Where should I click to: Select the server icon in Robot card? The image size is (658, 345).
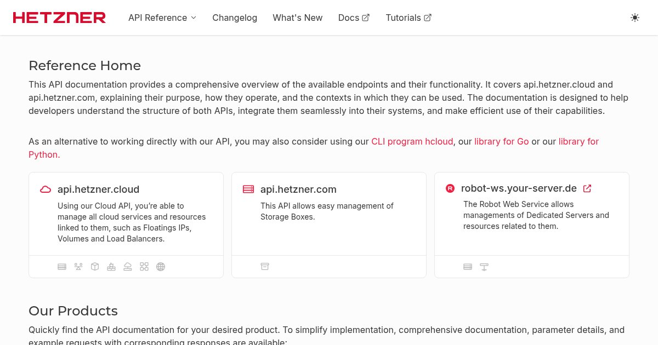[x=468, y=267]
